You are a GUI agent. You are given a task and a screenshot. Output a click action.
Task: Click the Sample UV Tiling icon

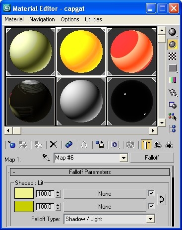173,68
